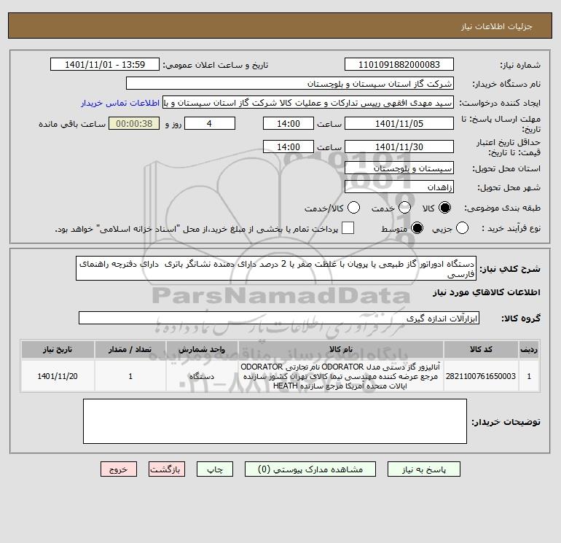Click the row number cell 1
The image size is (561, 543).
click(x=529, y=376)
